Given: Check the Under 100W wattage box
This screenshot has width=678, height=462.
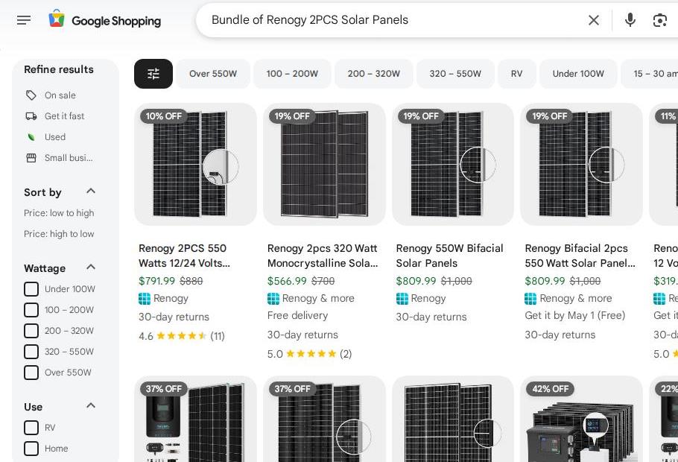Looking at the screenshot, I should tap(31, 289).
